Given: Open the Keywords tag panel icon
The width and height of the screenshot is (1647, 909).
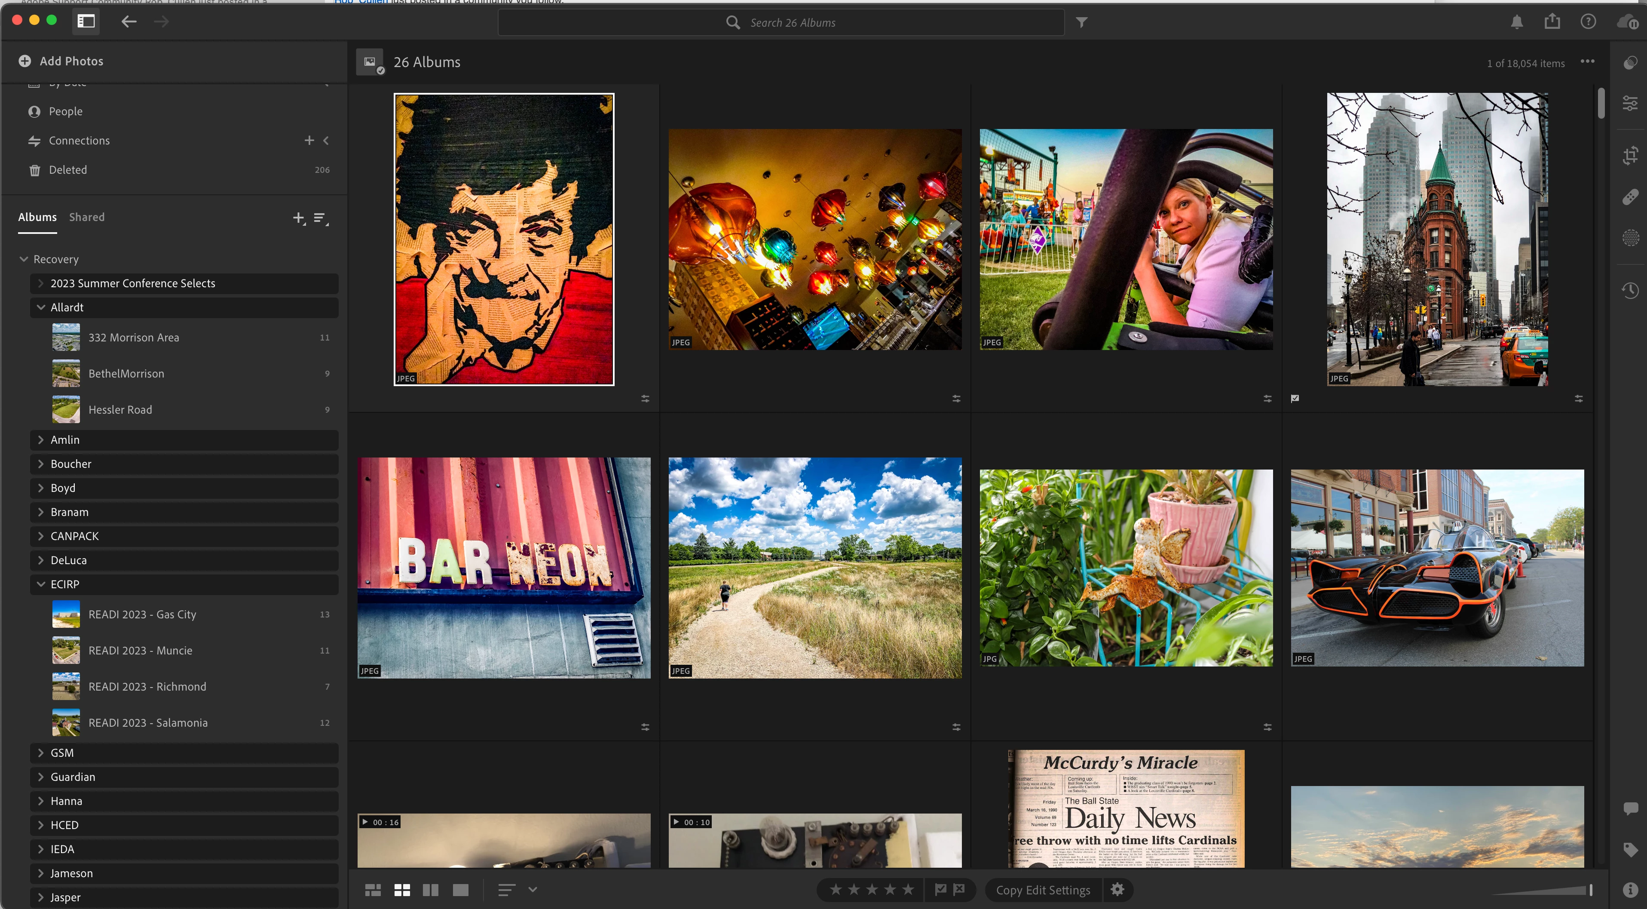Looking at the screenshot, I should [x=1630, y=850].
